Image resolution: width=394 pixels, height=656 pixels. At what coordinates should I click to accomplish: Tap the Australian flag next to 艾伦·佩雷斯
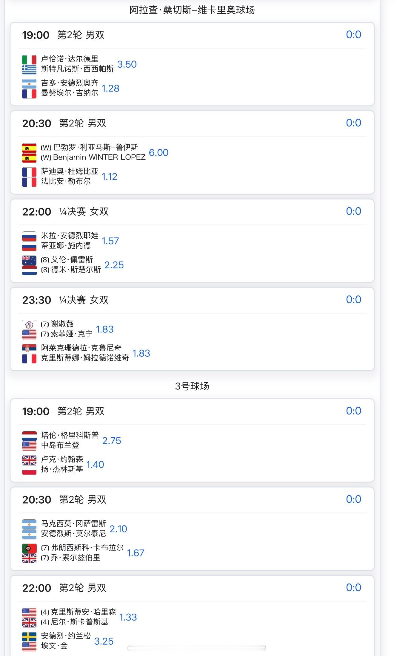coord(29,260)
